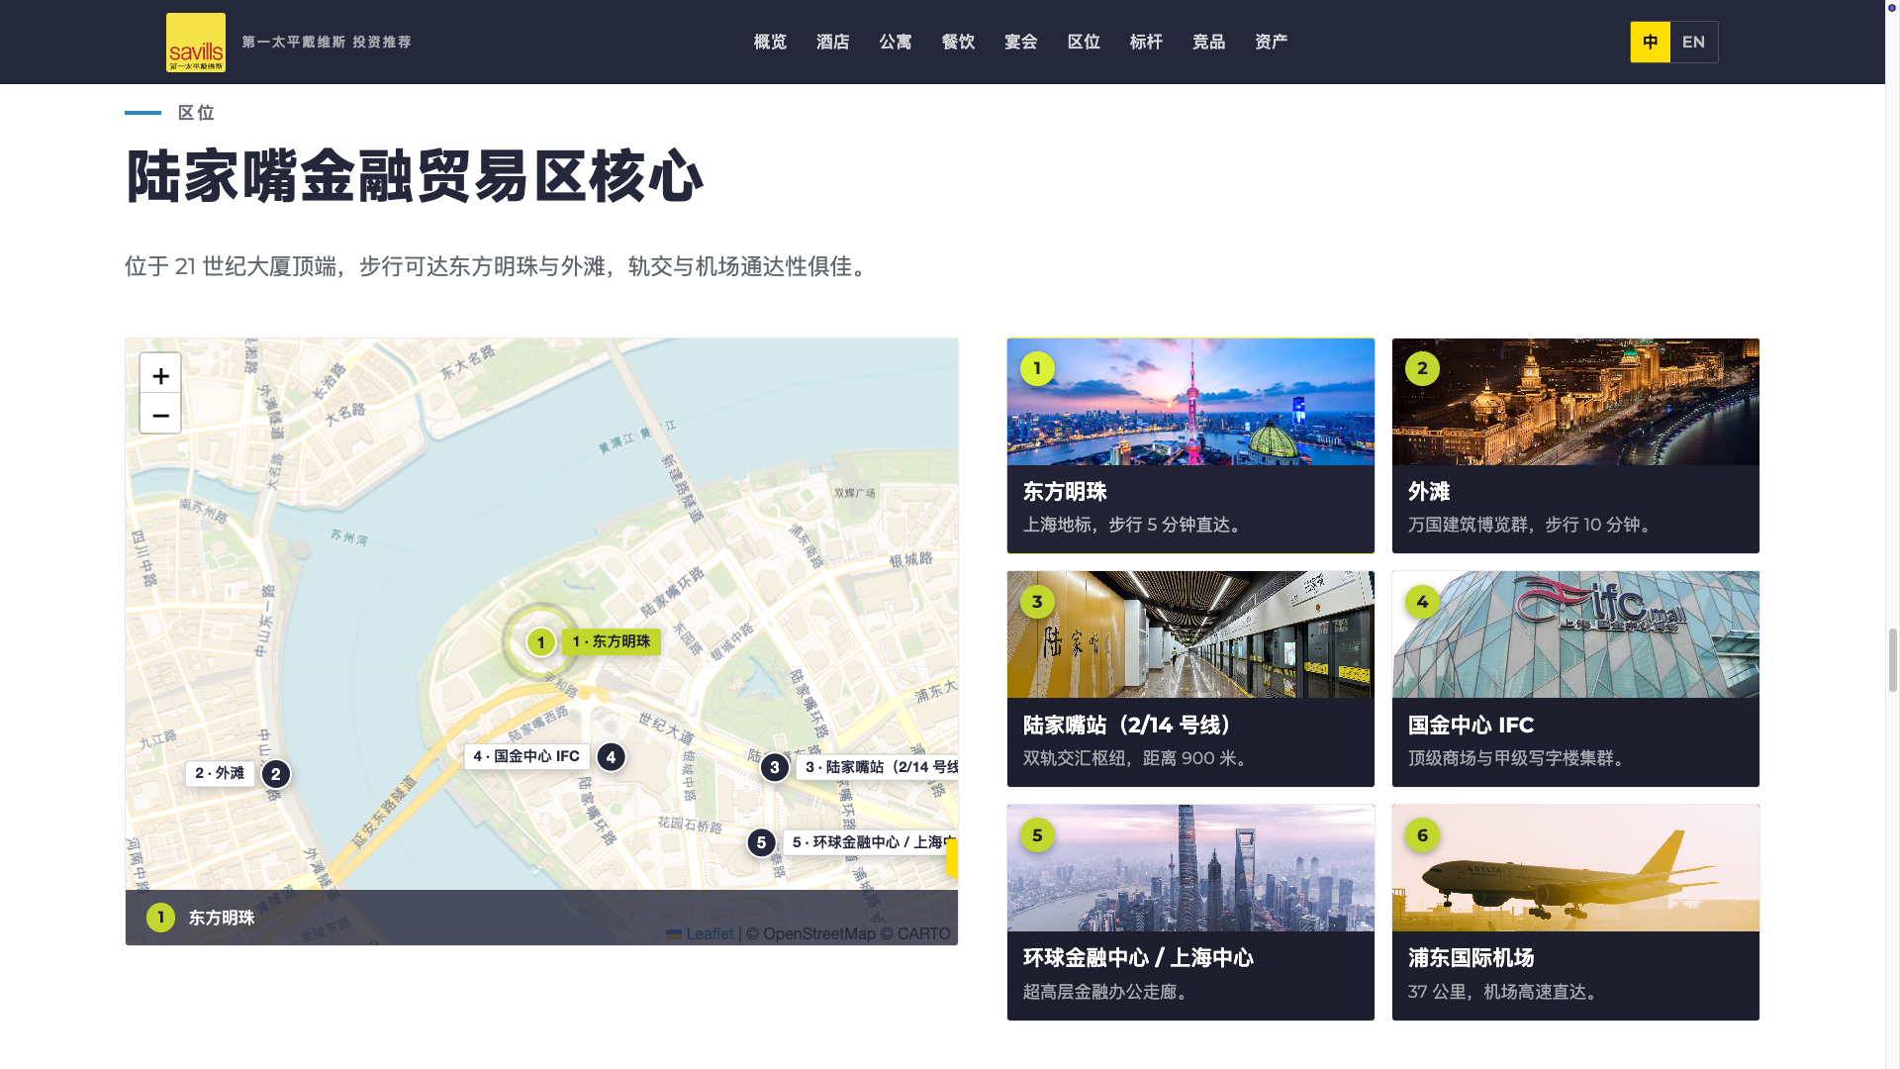Go to the 概览 nav section
Screen dimensions: 1900x1069
[x=770, y=42]
